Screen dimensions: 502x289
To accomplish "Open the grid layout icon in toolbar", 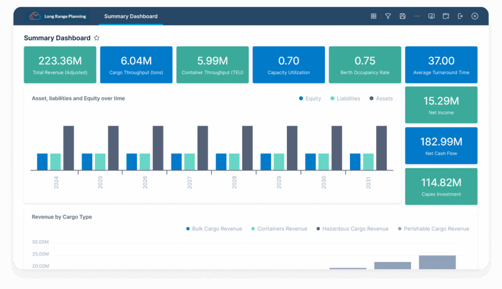I will 374,16.
